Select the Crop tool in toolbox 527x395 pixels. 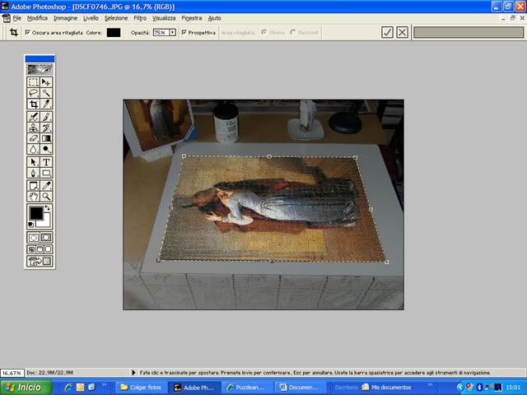(33, 104)
